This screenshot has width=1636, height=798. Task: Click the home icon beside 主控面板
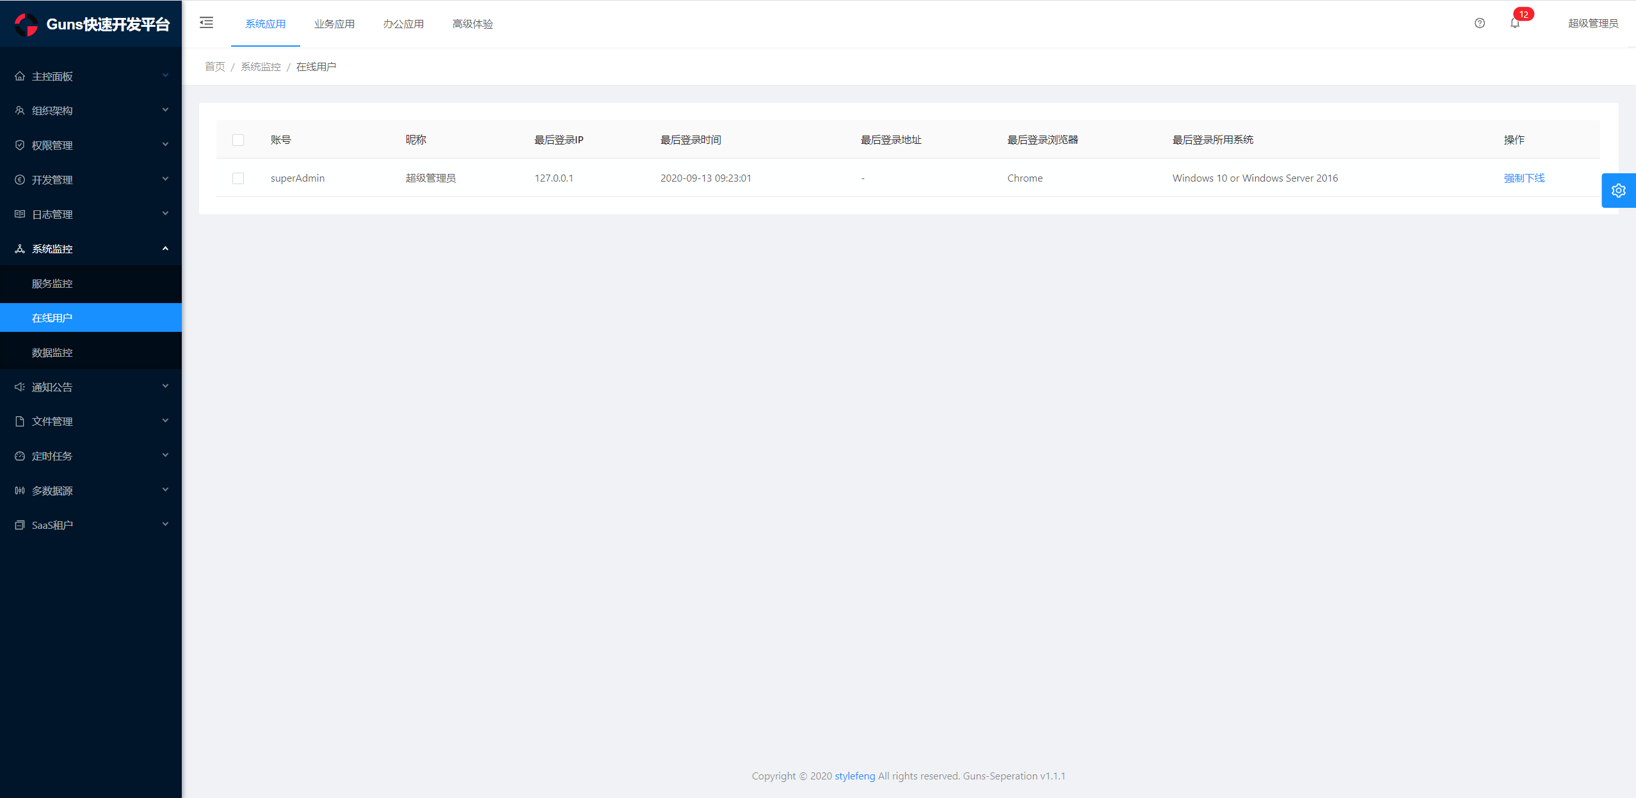point(20,76)
